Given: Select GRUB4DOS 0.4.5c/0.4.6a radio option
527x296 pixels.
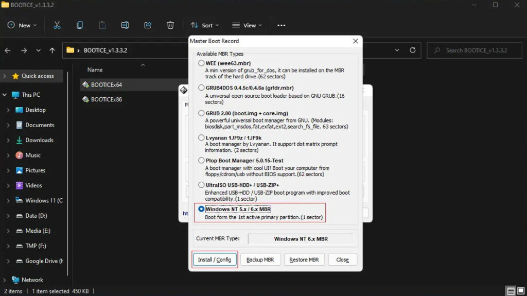Looking at the screenshot, I should [x=201, y=88].
